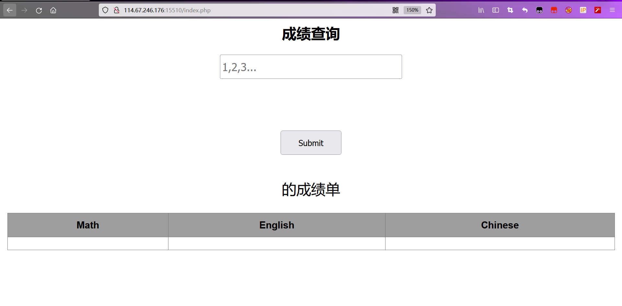Reload the grades query page
The width and height of the screenshot is (622, 306).
[39, 10]
